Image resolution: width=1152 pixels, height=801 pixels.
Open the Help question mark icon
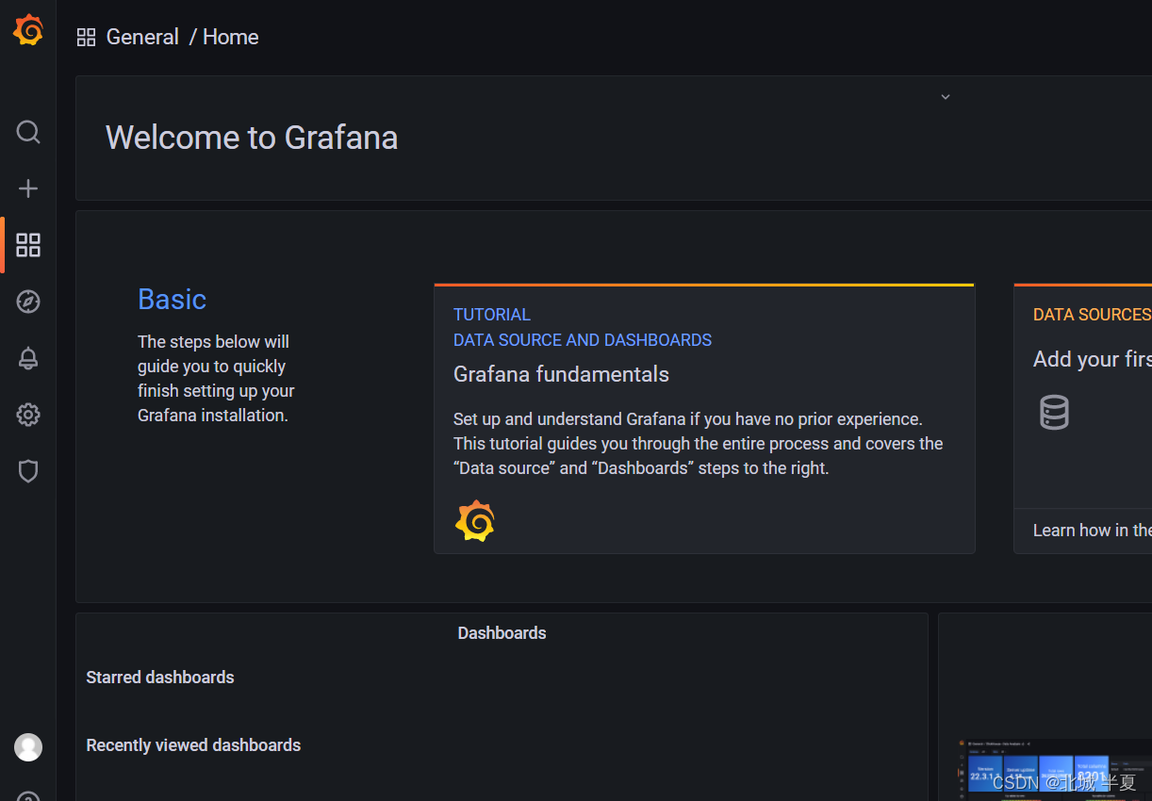pyautogui.click(x=28, y=796)
